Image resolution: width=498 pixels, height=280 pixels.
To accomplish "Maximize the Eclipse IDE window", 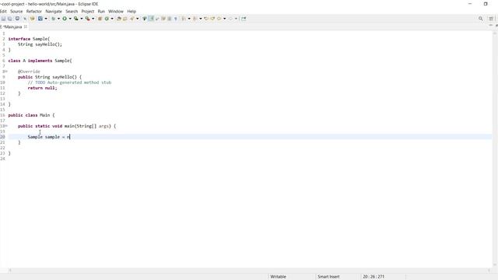I will (486, 4).
